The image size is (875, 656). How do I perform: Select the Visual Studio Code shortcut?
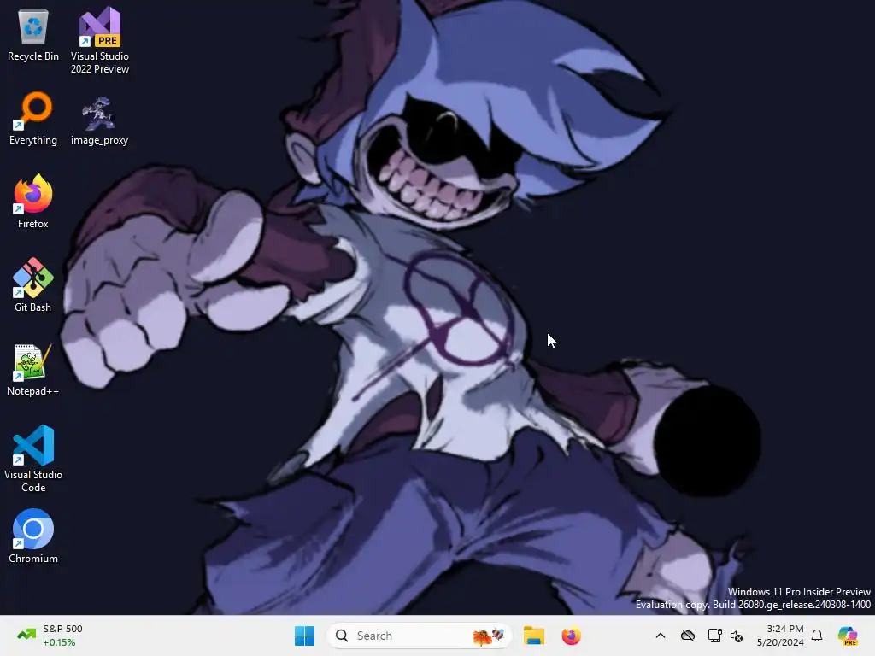click(x=33, y=459)
